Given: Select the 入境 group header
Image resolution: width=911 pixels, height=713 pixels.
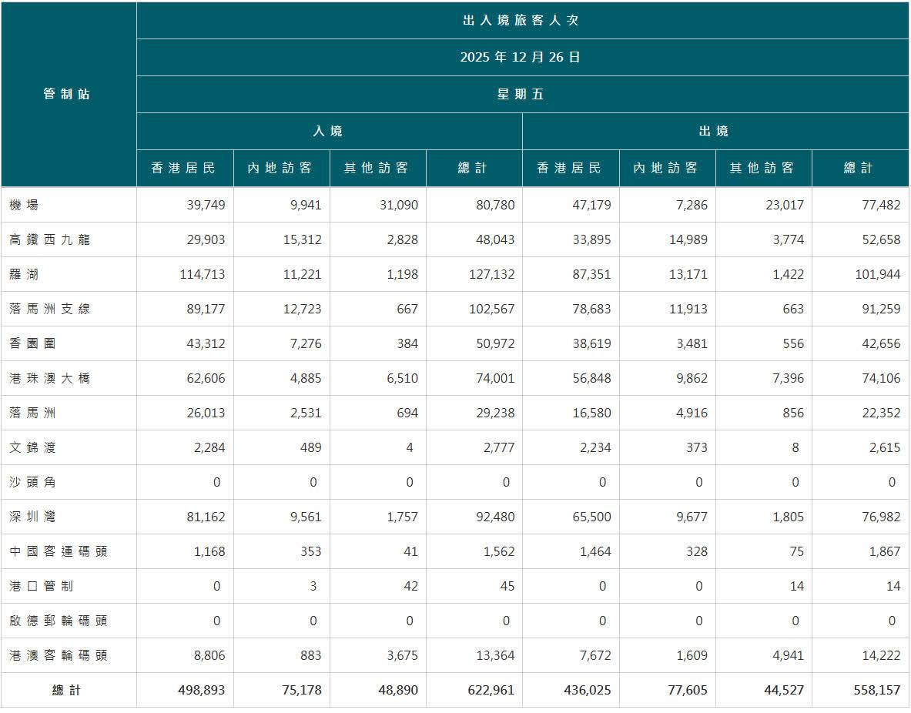Looking at the screenshot, I should coord(328,132).
